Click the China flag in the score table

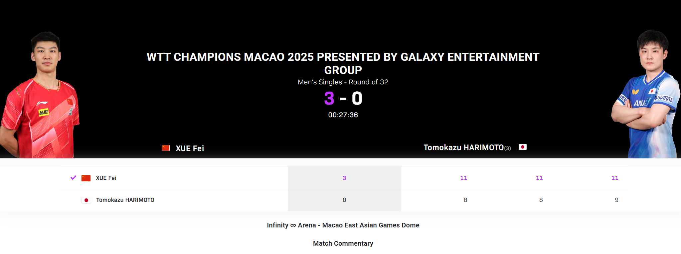[86, 178]
